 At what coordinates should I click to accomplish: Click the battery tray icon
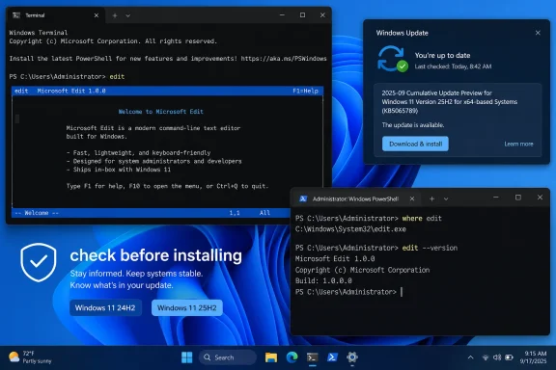[x=510, y=357]
